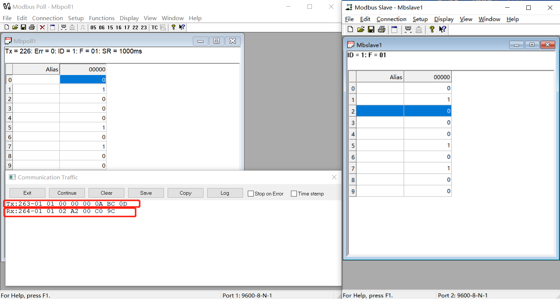Click the context help arrow icon in Modbus Poll
560x299 pixels.
[182, 27]
